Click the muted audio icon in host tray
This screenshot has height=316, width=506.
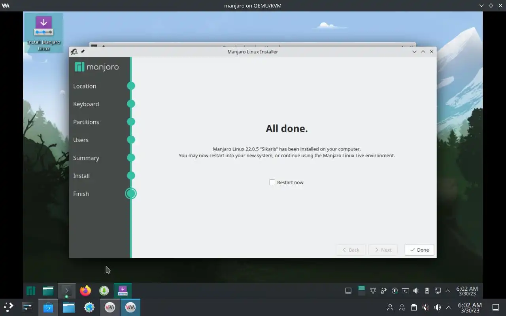coord(426,307)
